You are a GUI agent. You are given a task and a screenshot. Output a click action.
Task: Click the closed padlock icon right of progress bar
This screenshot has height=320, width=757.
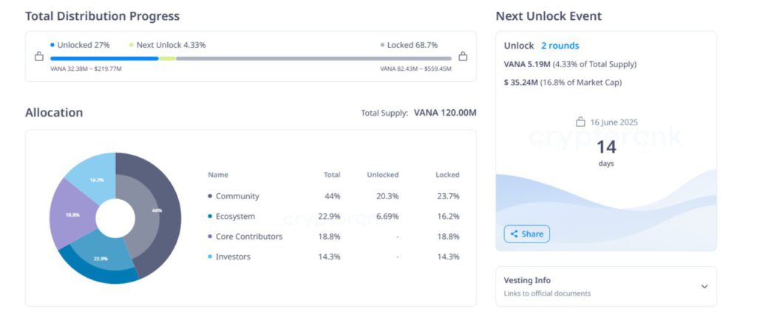463,56
